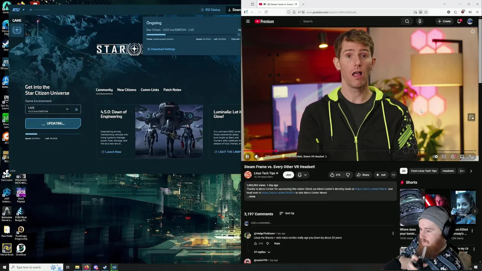Mute the YouTube player volume
Image resolution: width=482 pixels, height=271 pixels.
257,157
